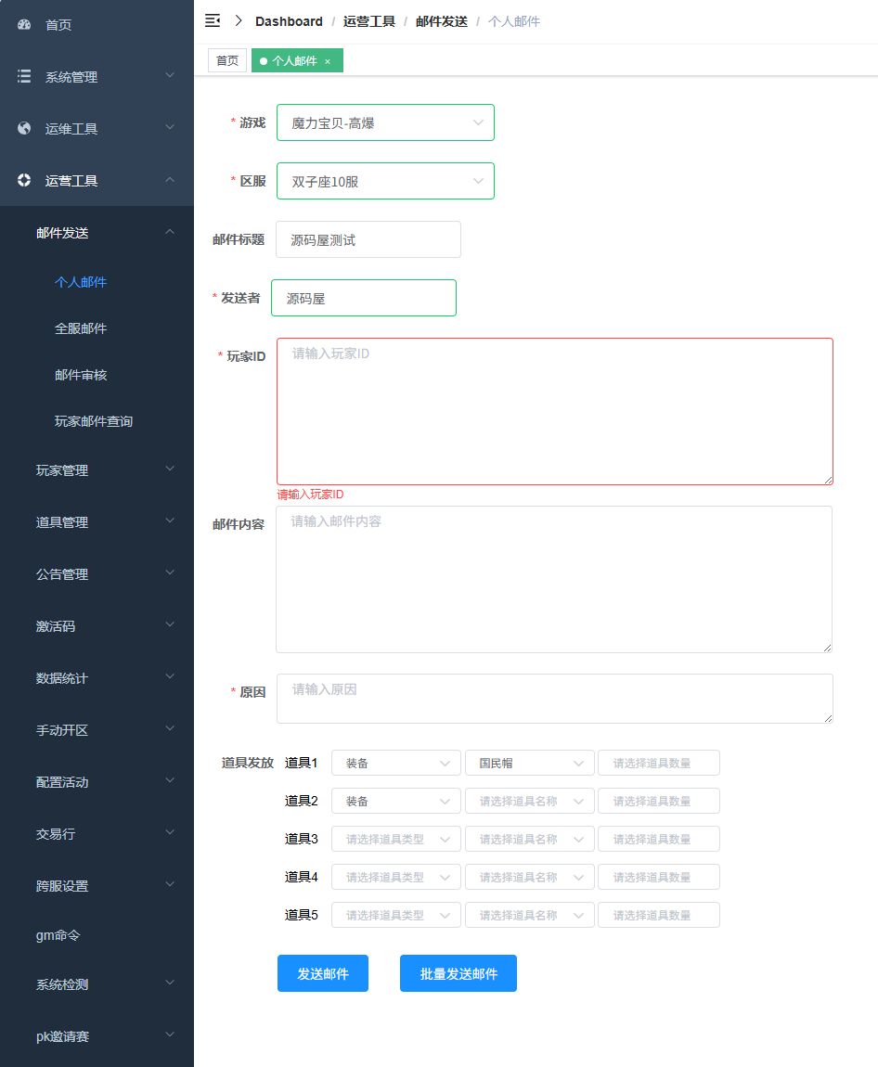The height and width of the screenshot is (1067, 878).
Task: Click the home icon next to 首页
Action: click(x=24, y=25)
